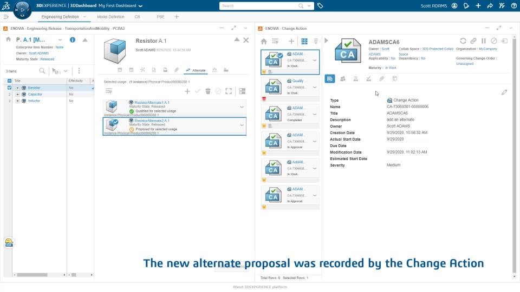The height and width of the screenshot is (292, 520).
Task: Edit change action properties with pencil
Action: [x=504, y=92]
